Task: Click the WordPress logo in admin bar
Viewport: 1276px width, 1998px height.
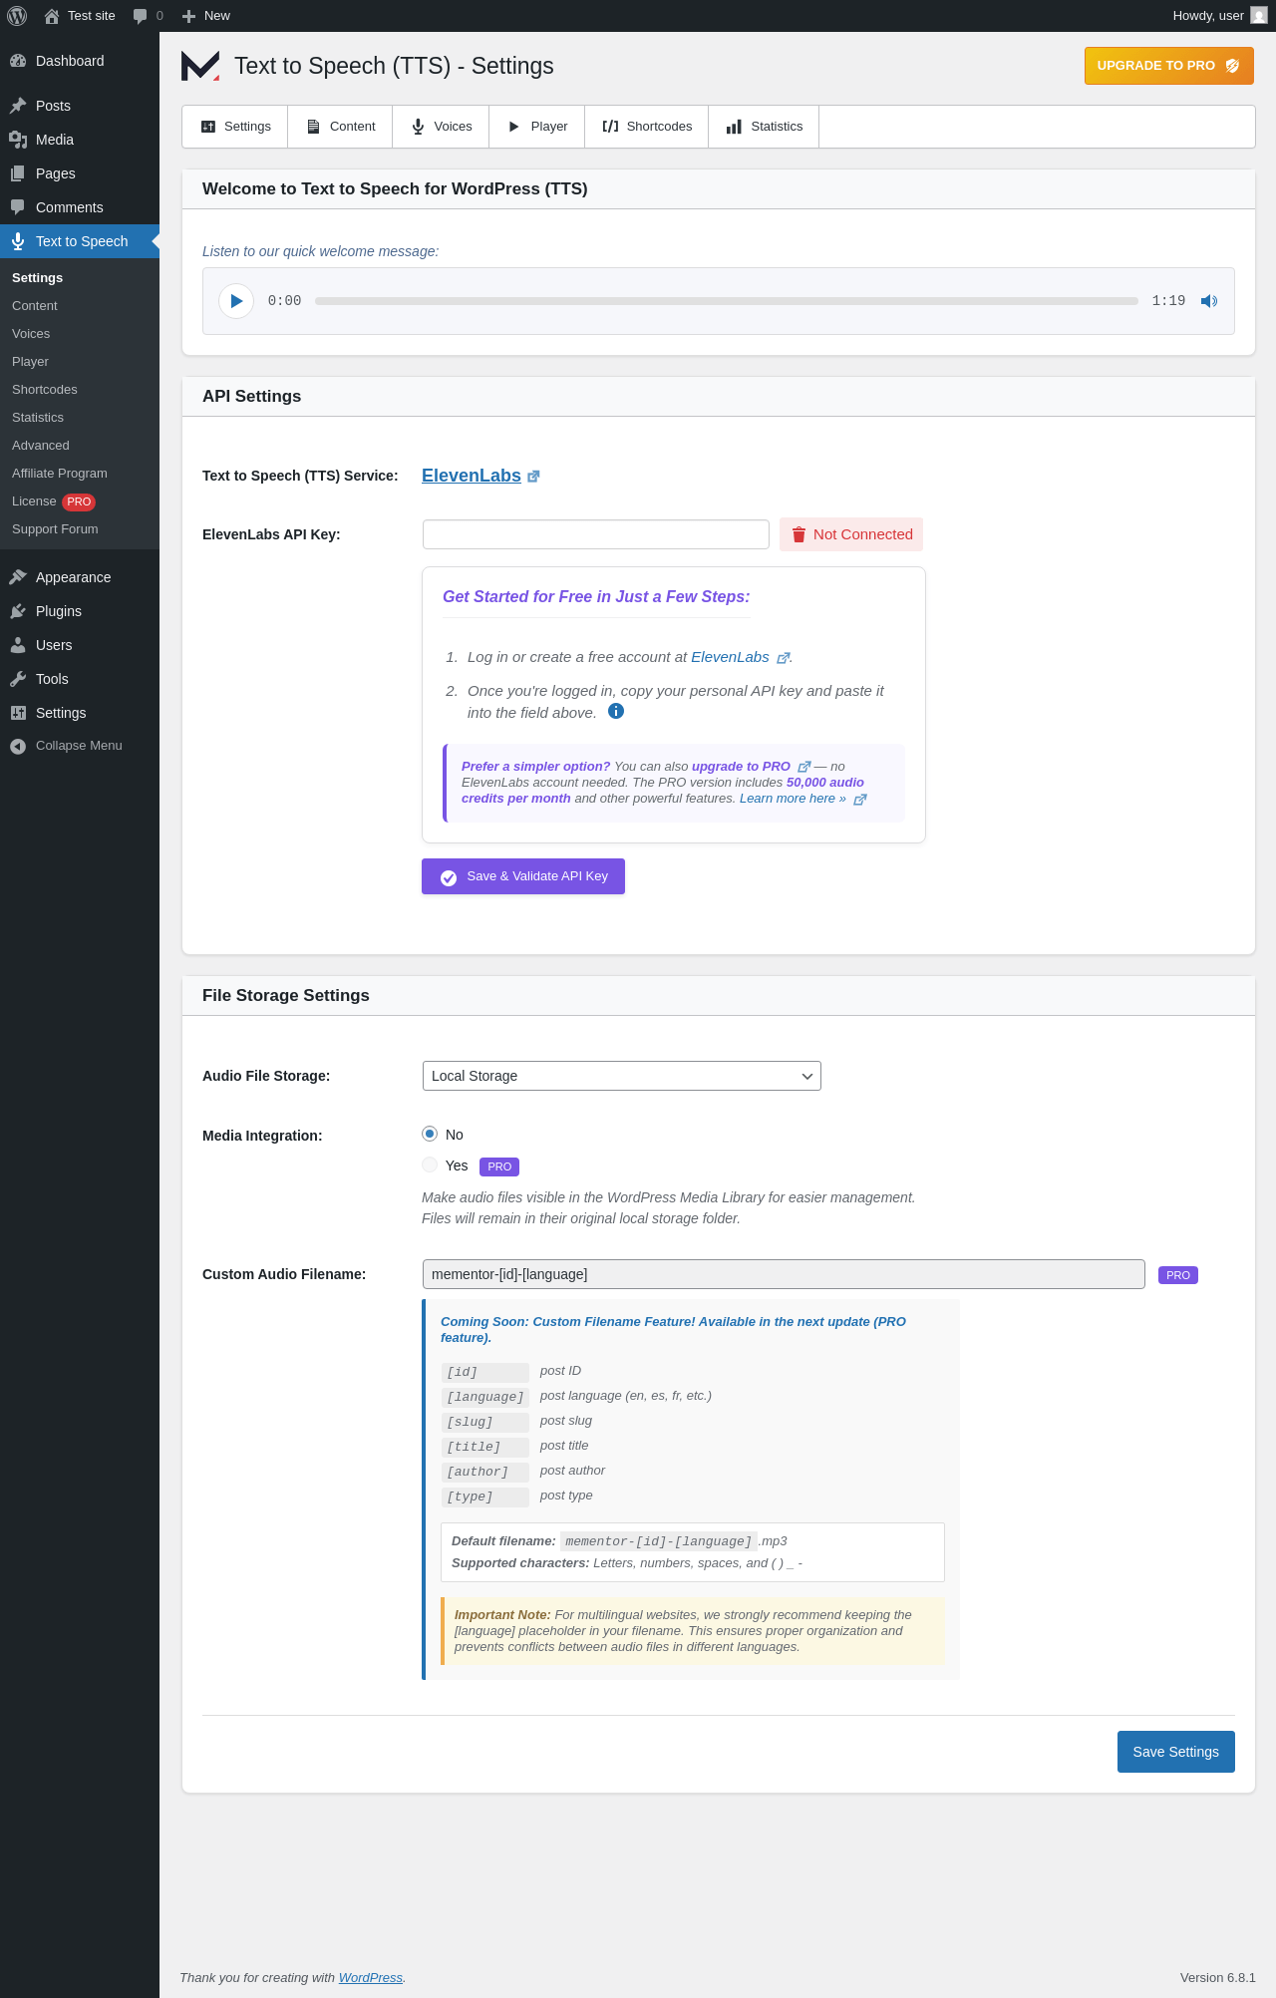Action: pyautogui.click(x=17, y=16)
